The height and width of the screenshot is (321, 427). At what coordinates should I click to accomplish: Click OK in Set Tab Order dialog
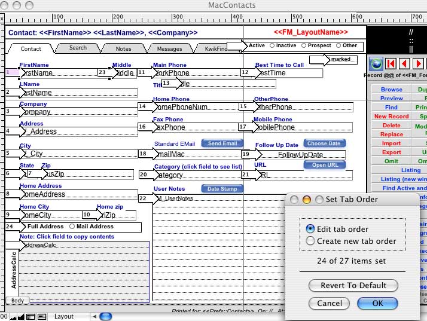[377, 303]
